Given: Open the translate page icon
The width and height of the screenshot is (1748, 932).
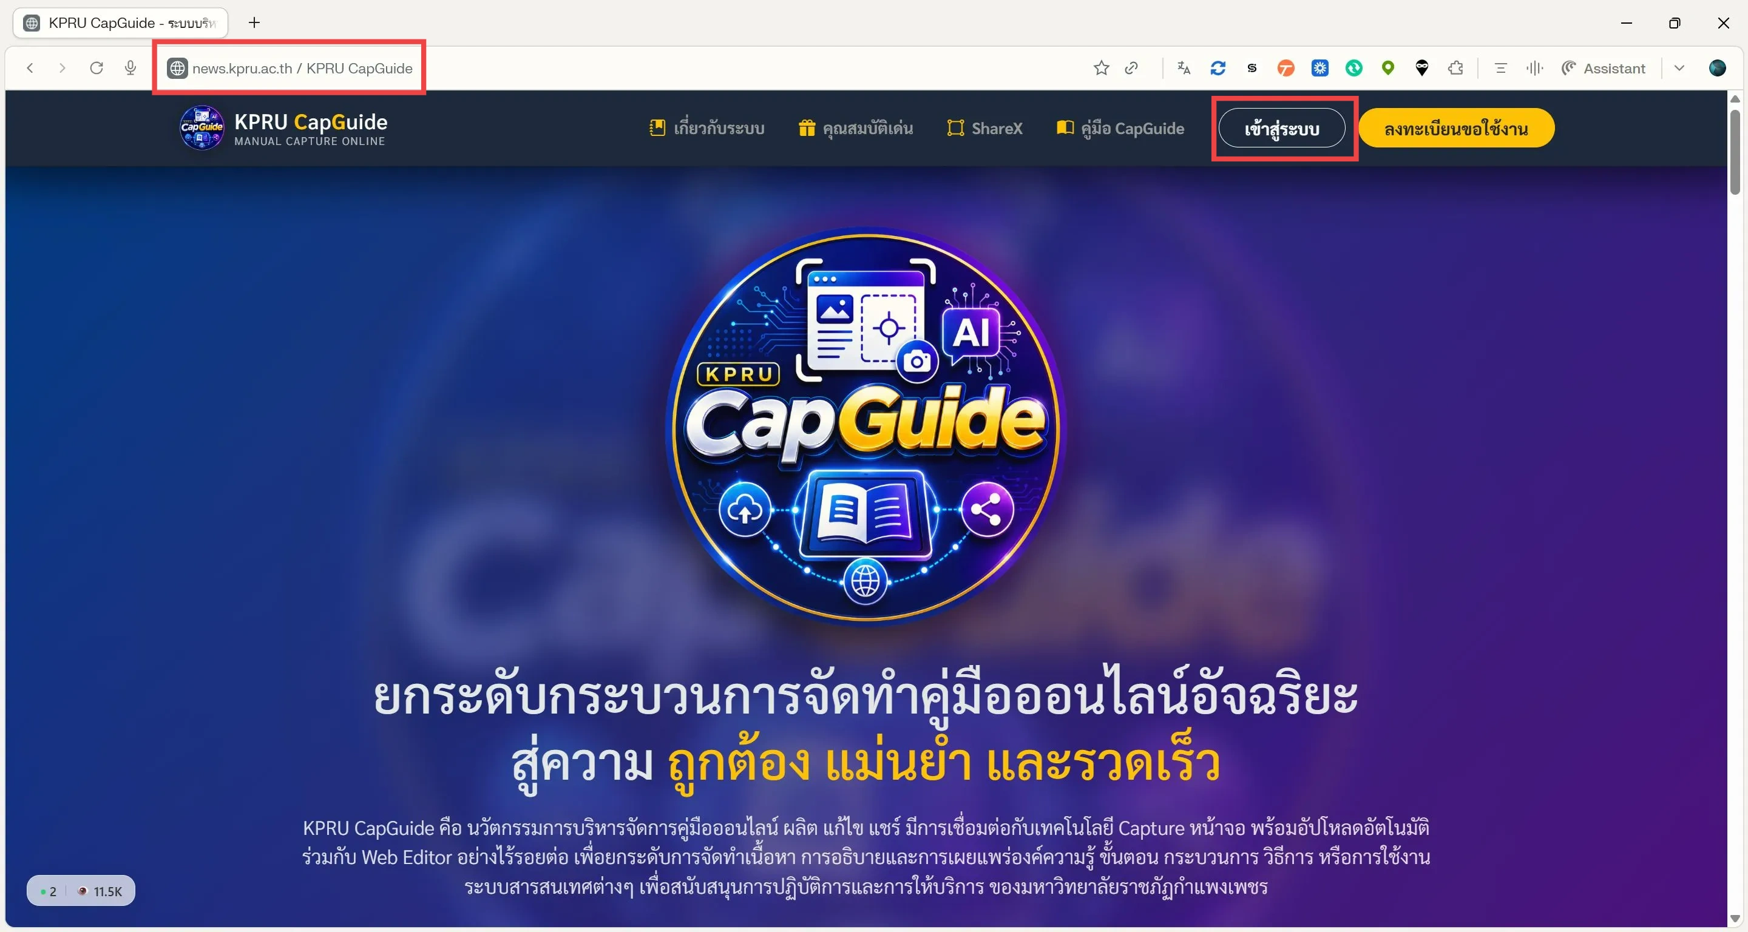Looking at the screenshot, I should [1184, 68].
